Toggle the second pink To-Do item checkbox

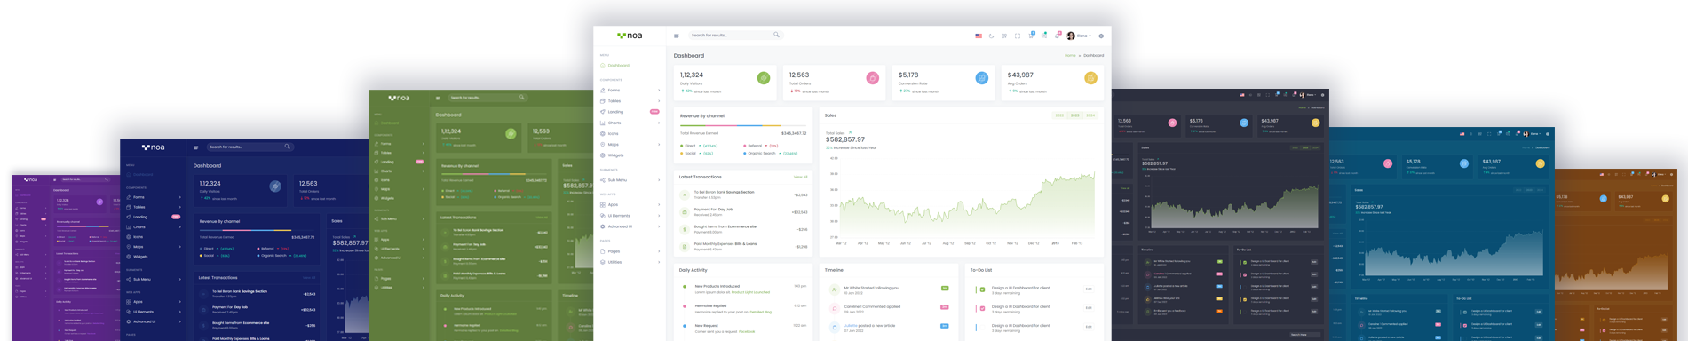point(982,308)
